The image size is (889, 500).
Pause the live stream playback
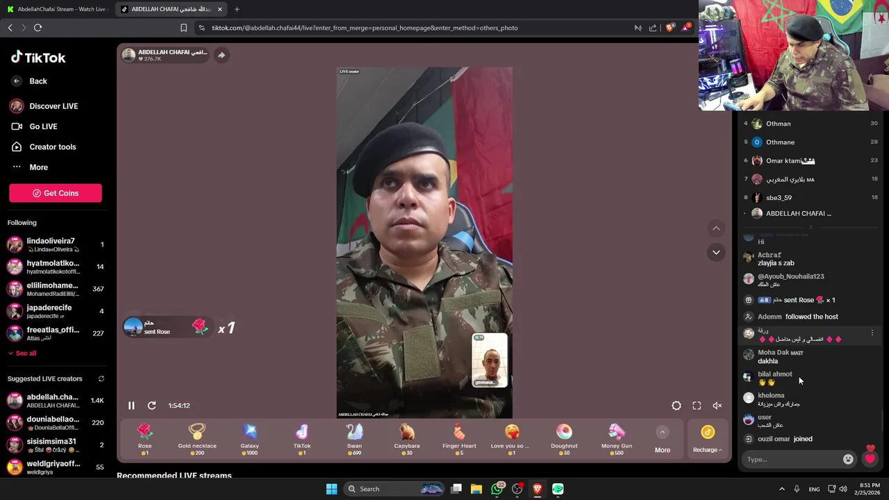[131, 406]
